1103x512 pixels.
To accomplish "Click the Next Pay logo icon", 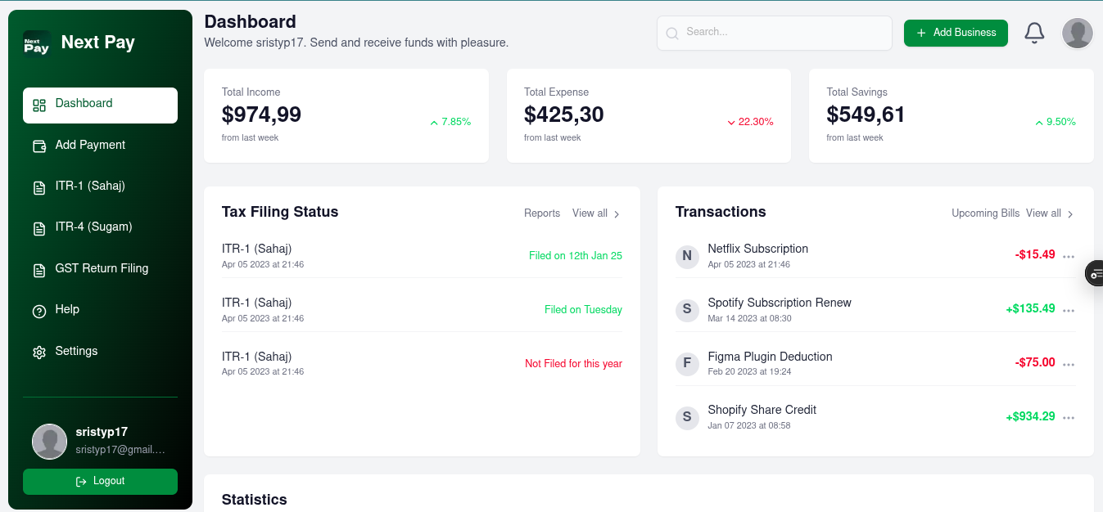I will pos(37,43).
